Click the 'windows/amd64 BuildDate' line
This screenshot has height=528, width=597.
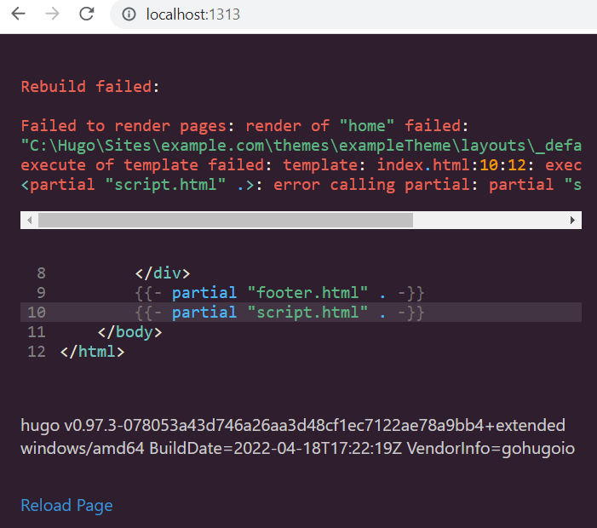tap(298, 449)
